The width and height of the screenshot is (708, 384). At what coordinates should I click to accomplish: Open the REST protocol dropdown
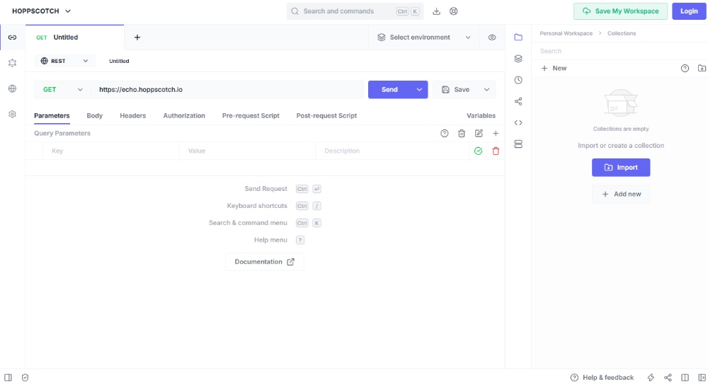pos(64,61)
